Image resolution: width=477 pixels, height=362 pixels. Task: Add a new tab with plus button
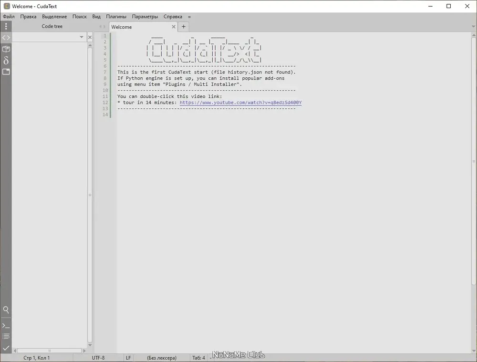(x=184, y=26)
